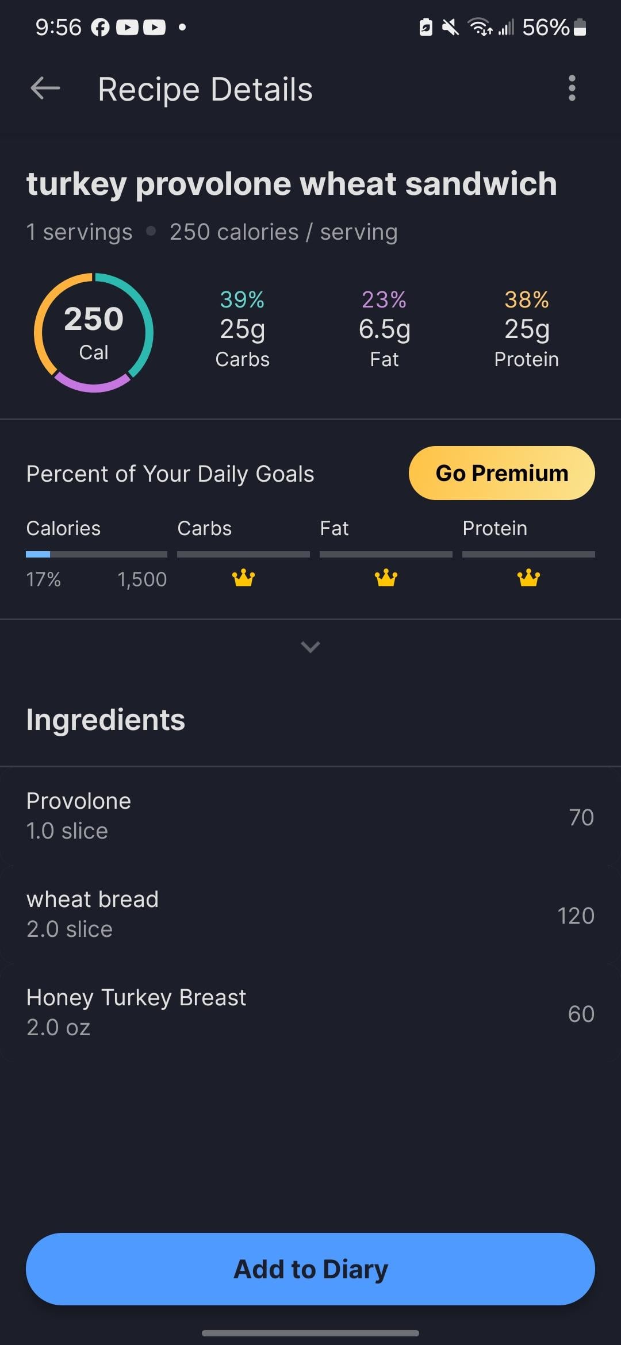Viewport: 621px width, 1345px height.
Task: Tap the 39% Carbs macro summary
Action: point(242,329)
